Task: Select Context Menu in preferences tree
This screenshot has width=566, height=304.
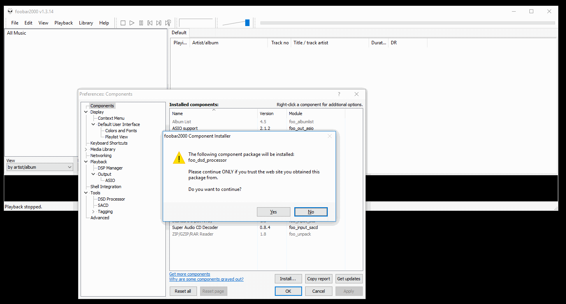Action: click(x=111, y=118)
